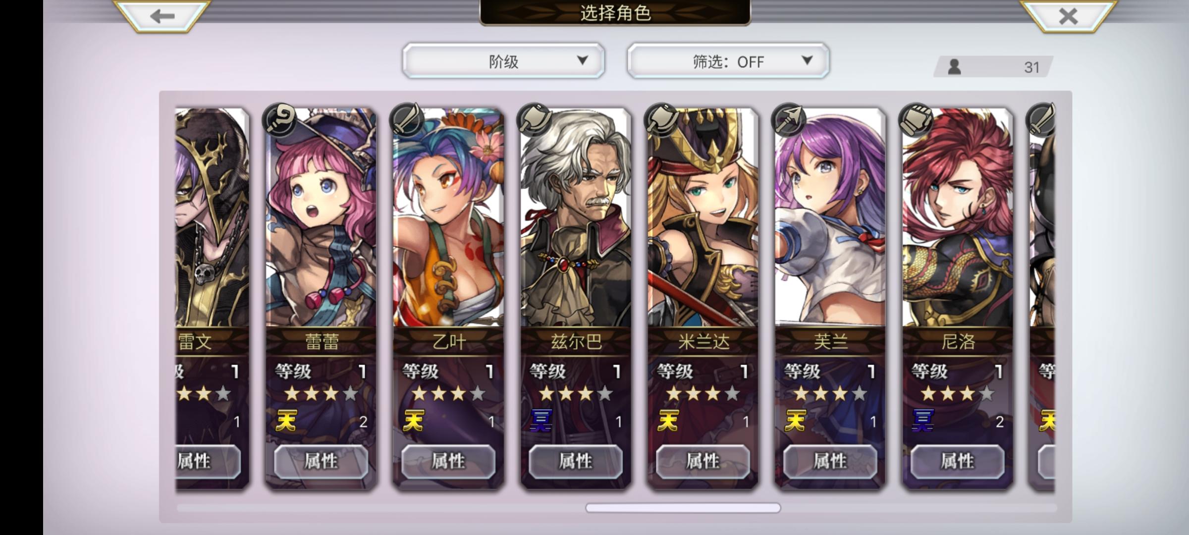Click the character count person icon
The height and width of the screenshot is (535, 1189).
tap(954, 67)
